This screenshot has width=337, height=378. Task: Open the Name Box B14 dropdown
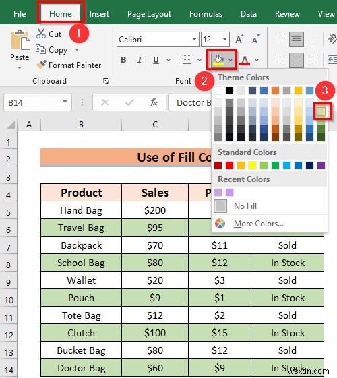coord(65,102)
